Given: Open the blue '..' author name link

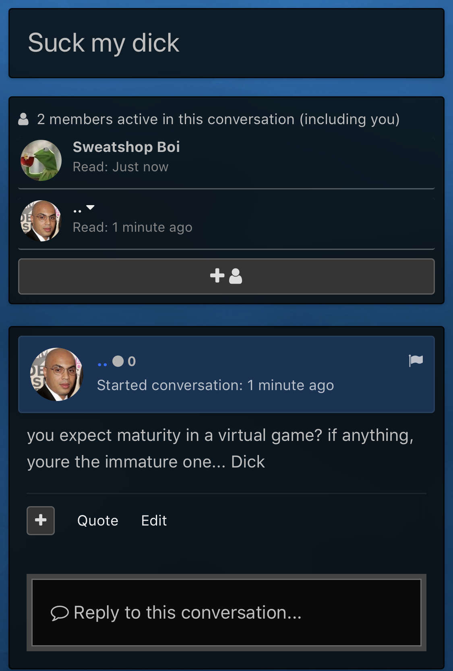Looking at the screenshot, I should [x=102, y=364].
